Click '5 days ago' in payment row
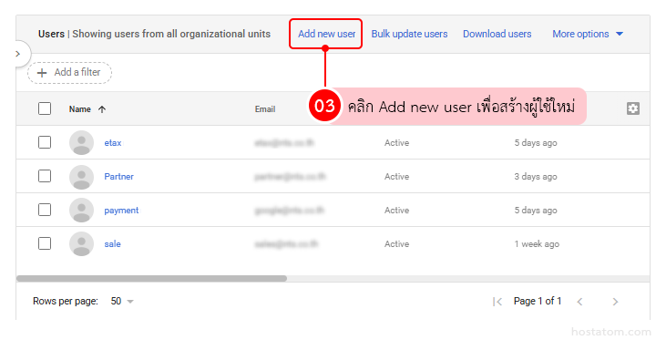 point(536,211)
